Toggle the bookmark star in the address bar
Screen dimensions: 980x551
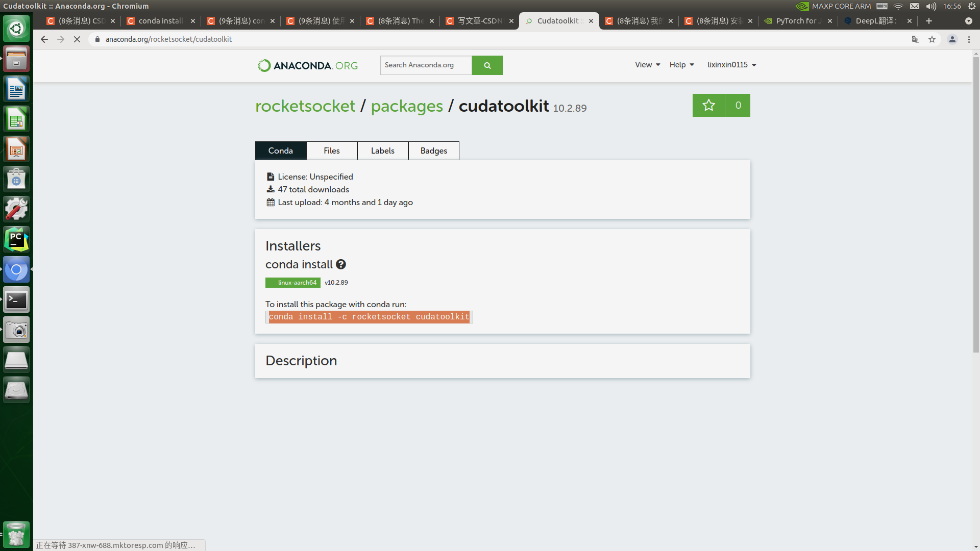point(932,39)
